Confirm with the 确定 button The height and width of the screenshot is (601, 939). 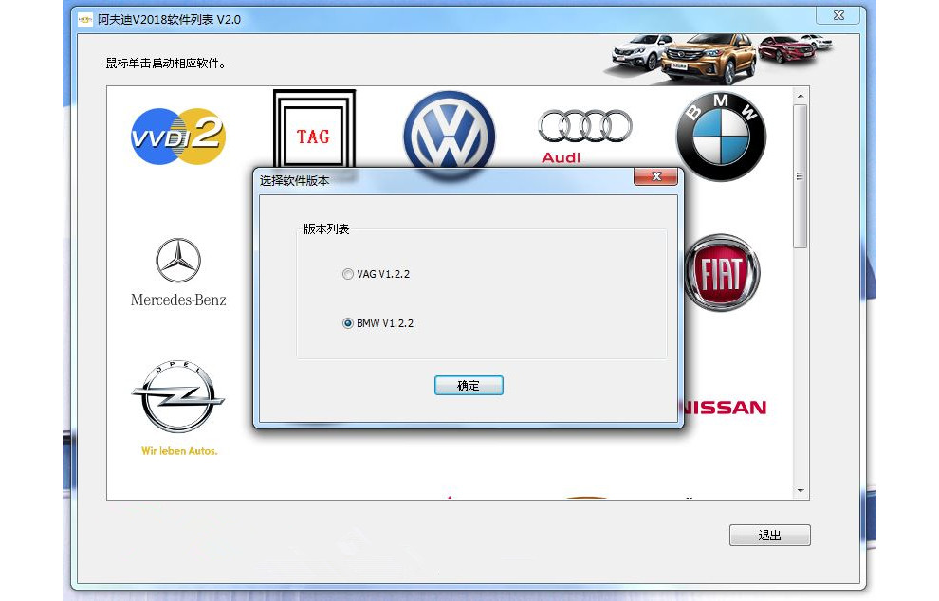pyautogui.click(x=469, y=386)
